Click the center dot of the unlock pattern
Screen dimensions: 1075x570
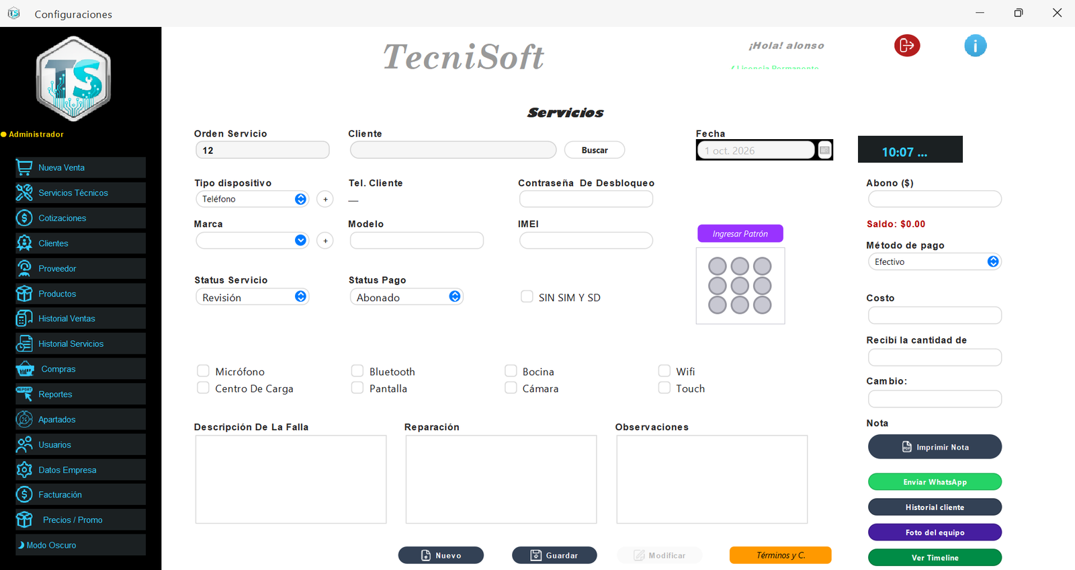click(x=740, y=286)
